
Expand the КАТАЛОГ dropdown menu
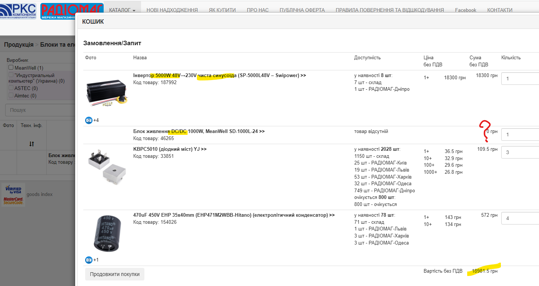(x=122, y=10)
